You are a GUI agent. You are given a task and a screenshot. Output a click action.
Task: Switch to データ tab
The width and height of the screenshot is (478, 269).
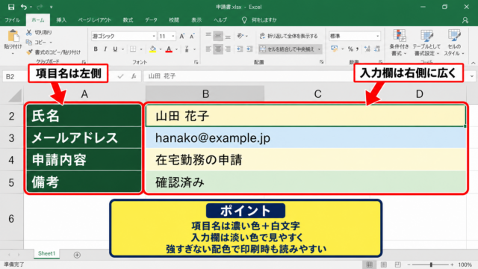coord(151,20)
